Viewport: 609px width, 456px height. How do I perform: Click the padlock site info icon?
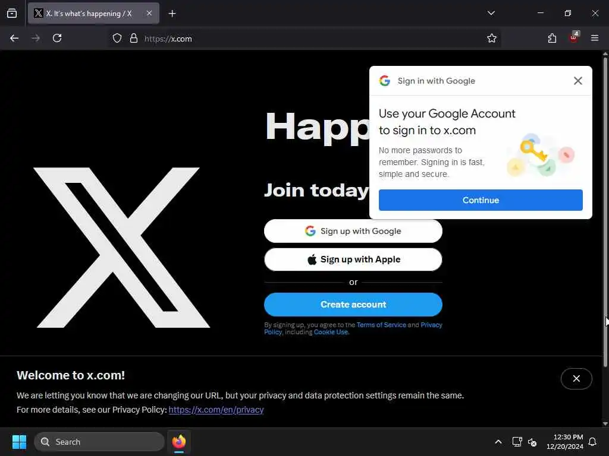pyautogui.click(x=134, y=39)
